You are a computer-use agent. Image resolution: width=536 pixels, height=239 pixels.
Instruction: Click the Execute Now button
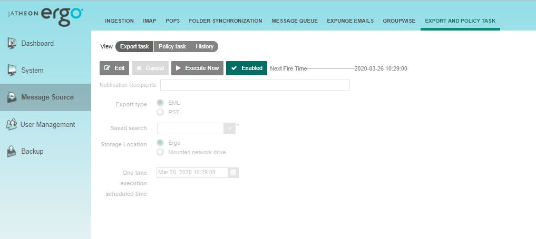tap(197, 68)
